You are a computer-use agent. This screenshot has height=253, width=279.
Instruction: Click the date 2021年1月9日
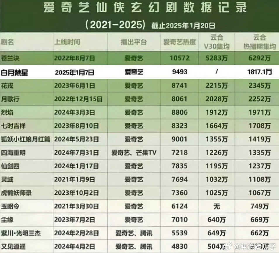coord(75,180)
